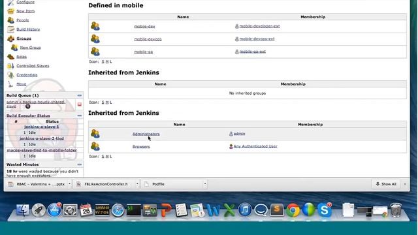418x235 pixels.
Task: Open App Store from the Dock
Action: point(54,210)
